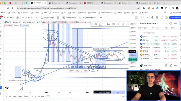Image resolution: width=181 pixels, height=101 pixels.
Task: Add a symbol to compare with the plus icon
Action: (18, 17)
